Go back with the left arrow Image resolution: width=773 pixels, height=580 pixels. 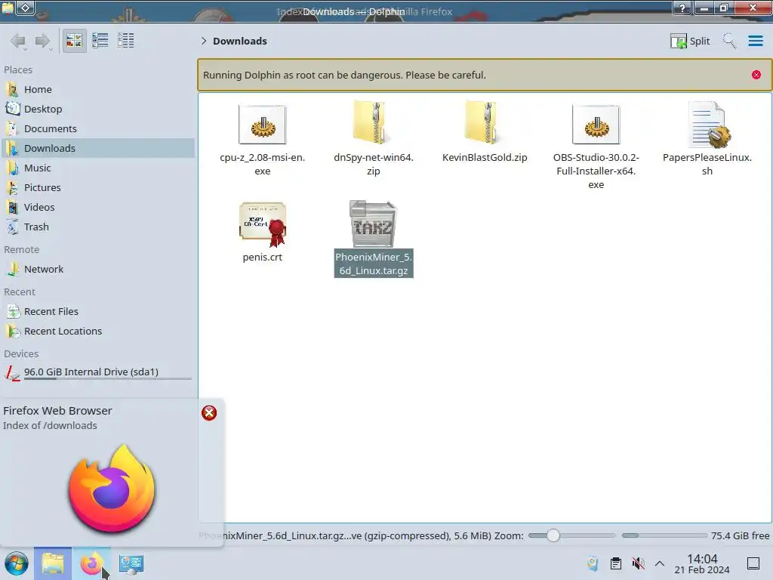[18, 41]
